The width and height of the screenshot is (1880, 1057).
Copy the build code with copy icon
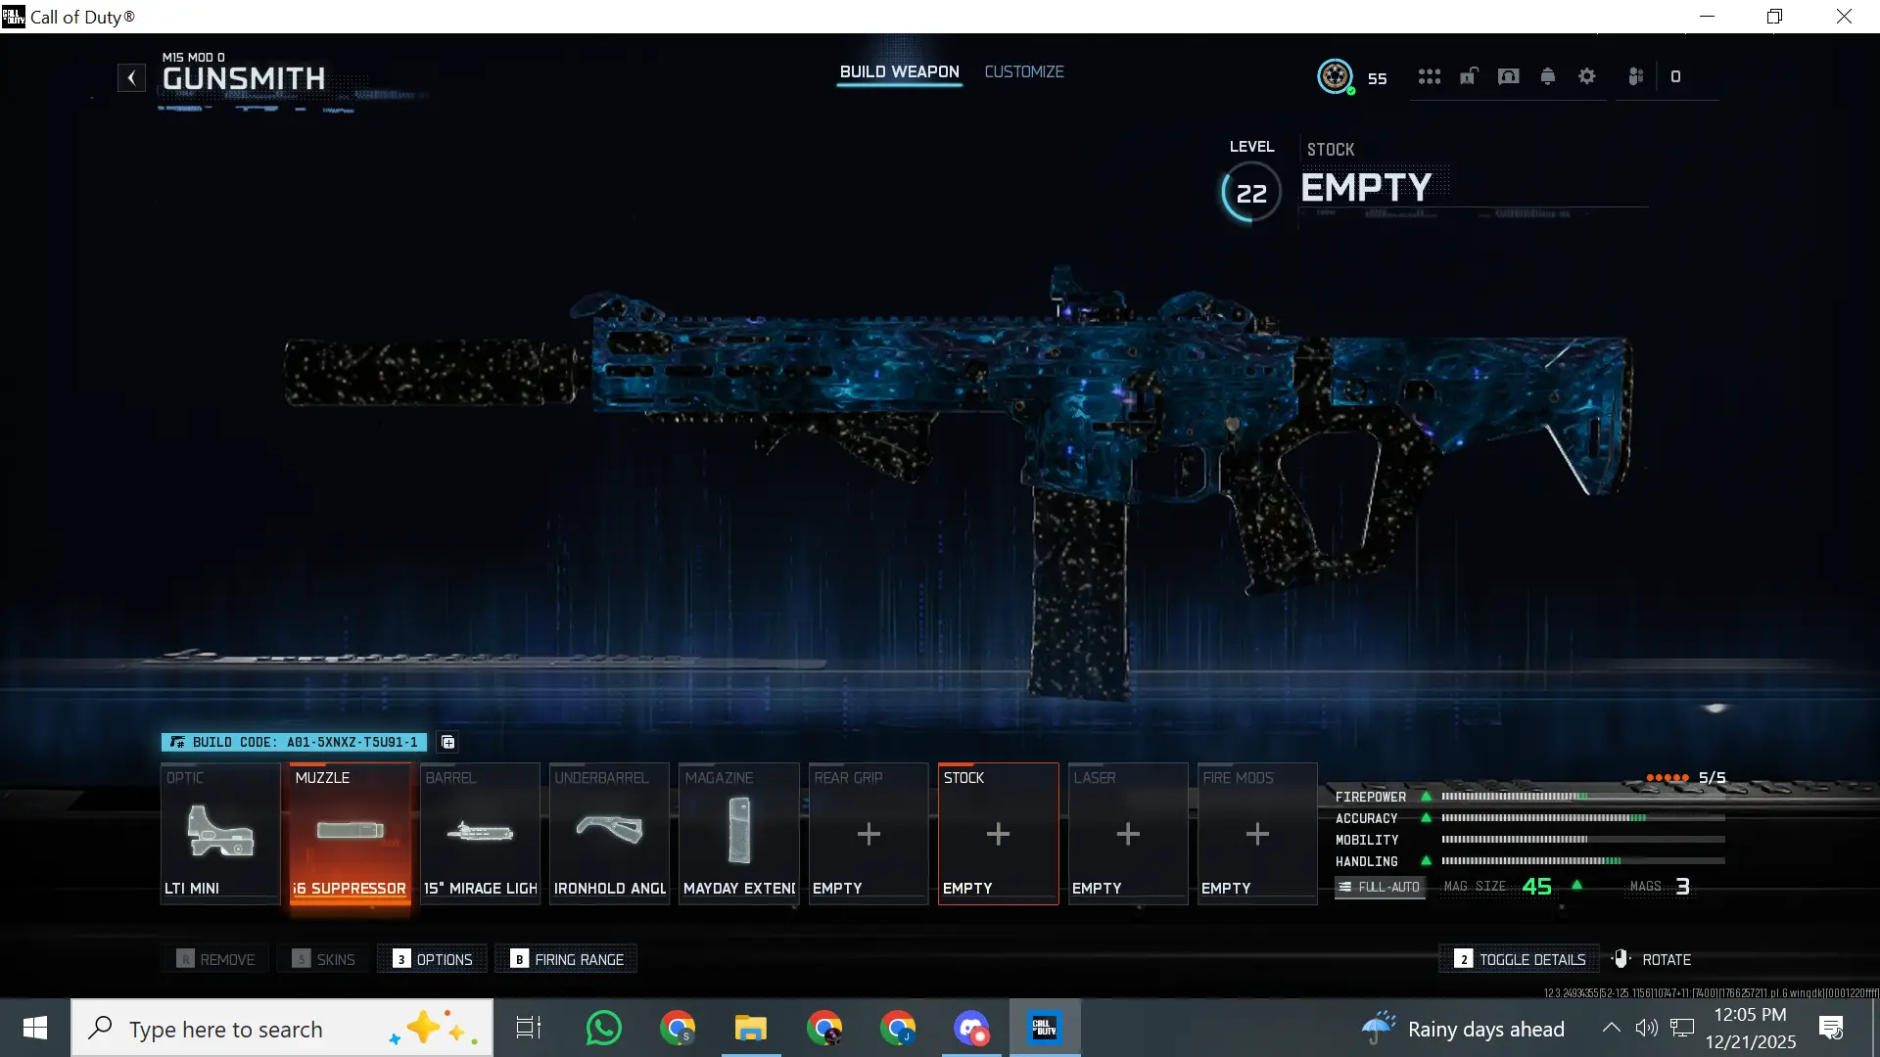(447, 743)
